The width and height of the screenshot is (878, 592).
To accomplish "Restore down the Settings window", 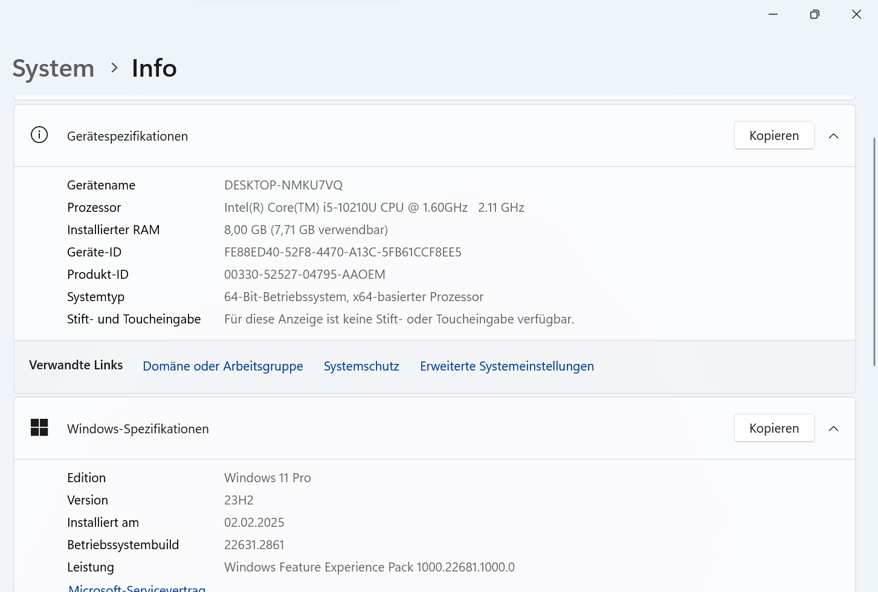I will pos(815,14).
